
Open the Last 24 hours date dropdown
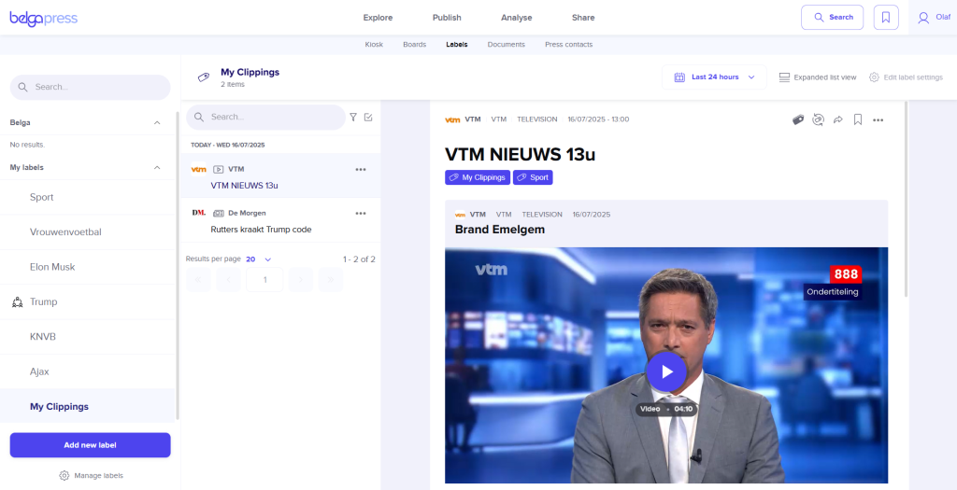[x=714, y=77]
